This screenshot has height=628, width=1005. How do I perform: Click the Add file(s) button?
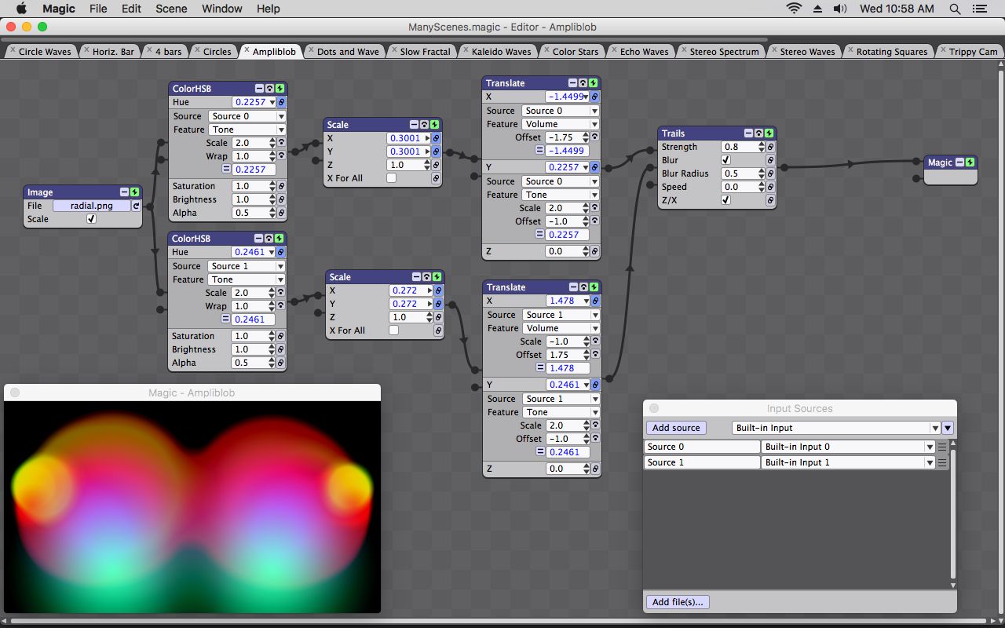676,601
